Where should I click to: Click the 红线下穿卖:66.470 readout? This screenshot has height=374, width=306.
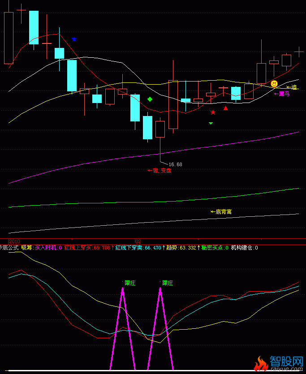pyautogui.click(x=138, y=248)
